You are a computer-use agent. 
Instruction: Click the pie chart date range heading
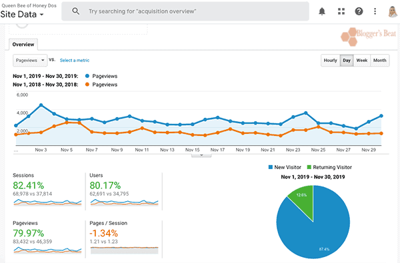[x=313, y=177]
